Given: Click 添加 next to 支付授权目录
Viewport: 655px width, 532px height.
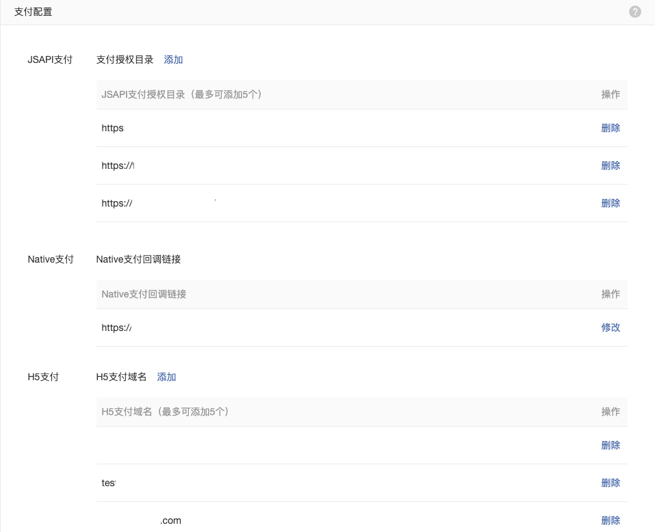Looking at the screenshot, I should pyautogui.click(x=173, y=59).
